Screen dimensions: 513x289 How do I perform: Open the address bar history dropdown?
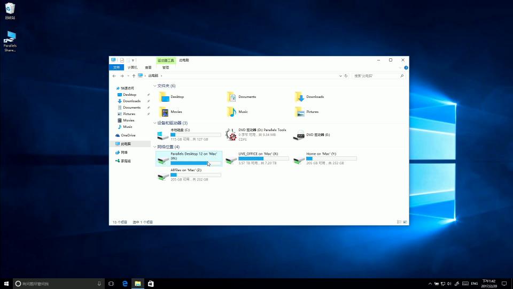pyautogui.click(x=340, y=76)
